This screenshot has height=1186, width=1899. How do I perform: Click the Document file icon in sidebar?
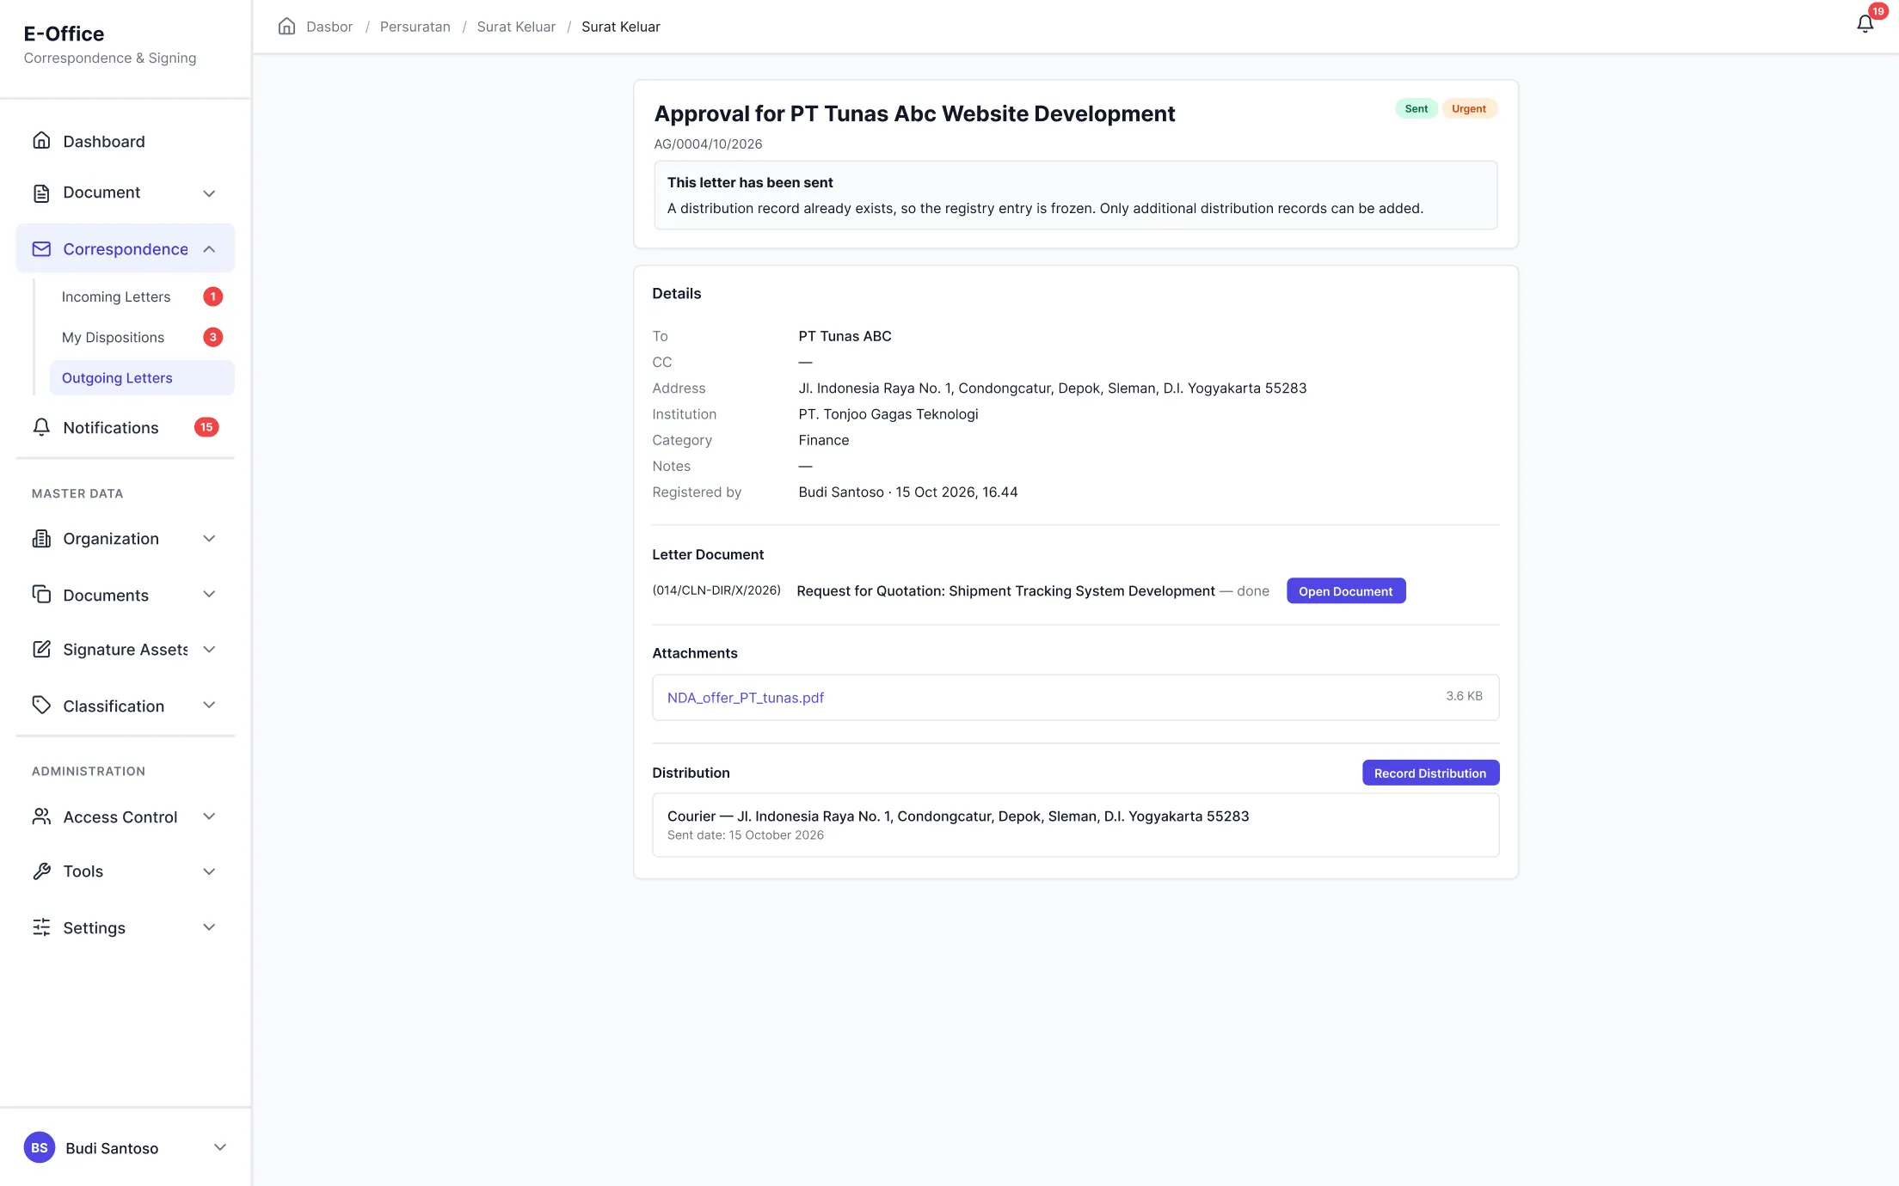(41, 193)
